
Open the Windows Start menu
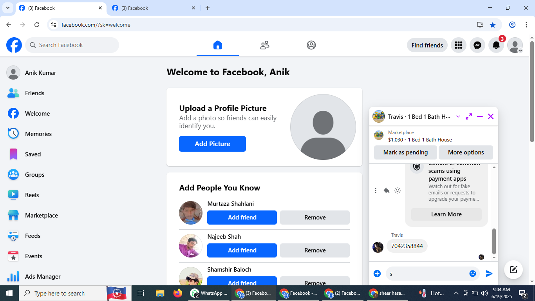click(x=9, y=293)
